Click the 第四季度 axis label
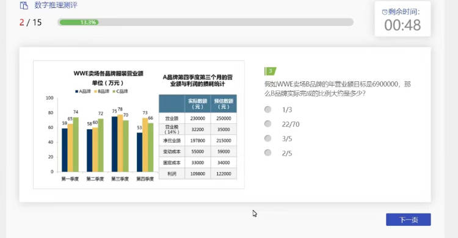The image size is (458, 238). [x=145, y=179]
